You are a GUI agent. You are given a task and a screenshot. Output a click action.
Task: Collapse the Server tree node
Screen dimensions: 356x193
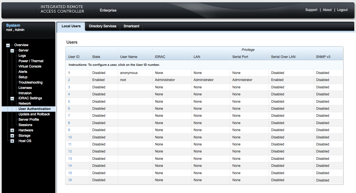[x=12, y=51]
